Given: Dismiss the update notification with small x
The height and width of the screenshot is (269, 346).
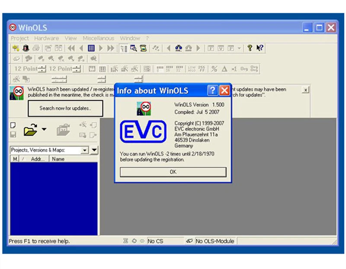Looking at the screenshot, I should (x=305, y=90).
